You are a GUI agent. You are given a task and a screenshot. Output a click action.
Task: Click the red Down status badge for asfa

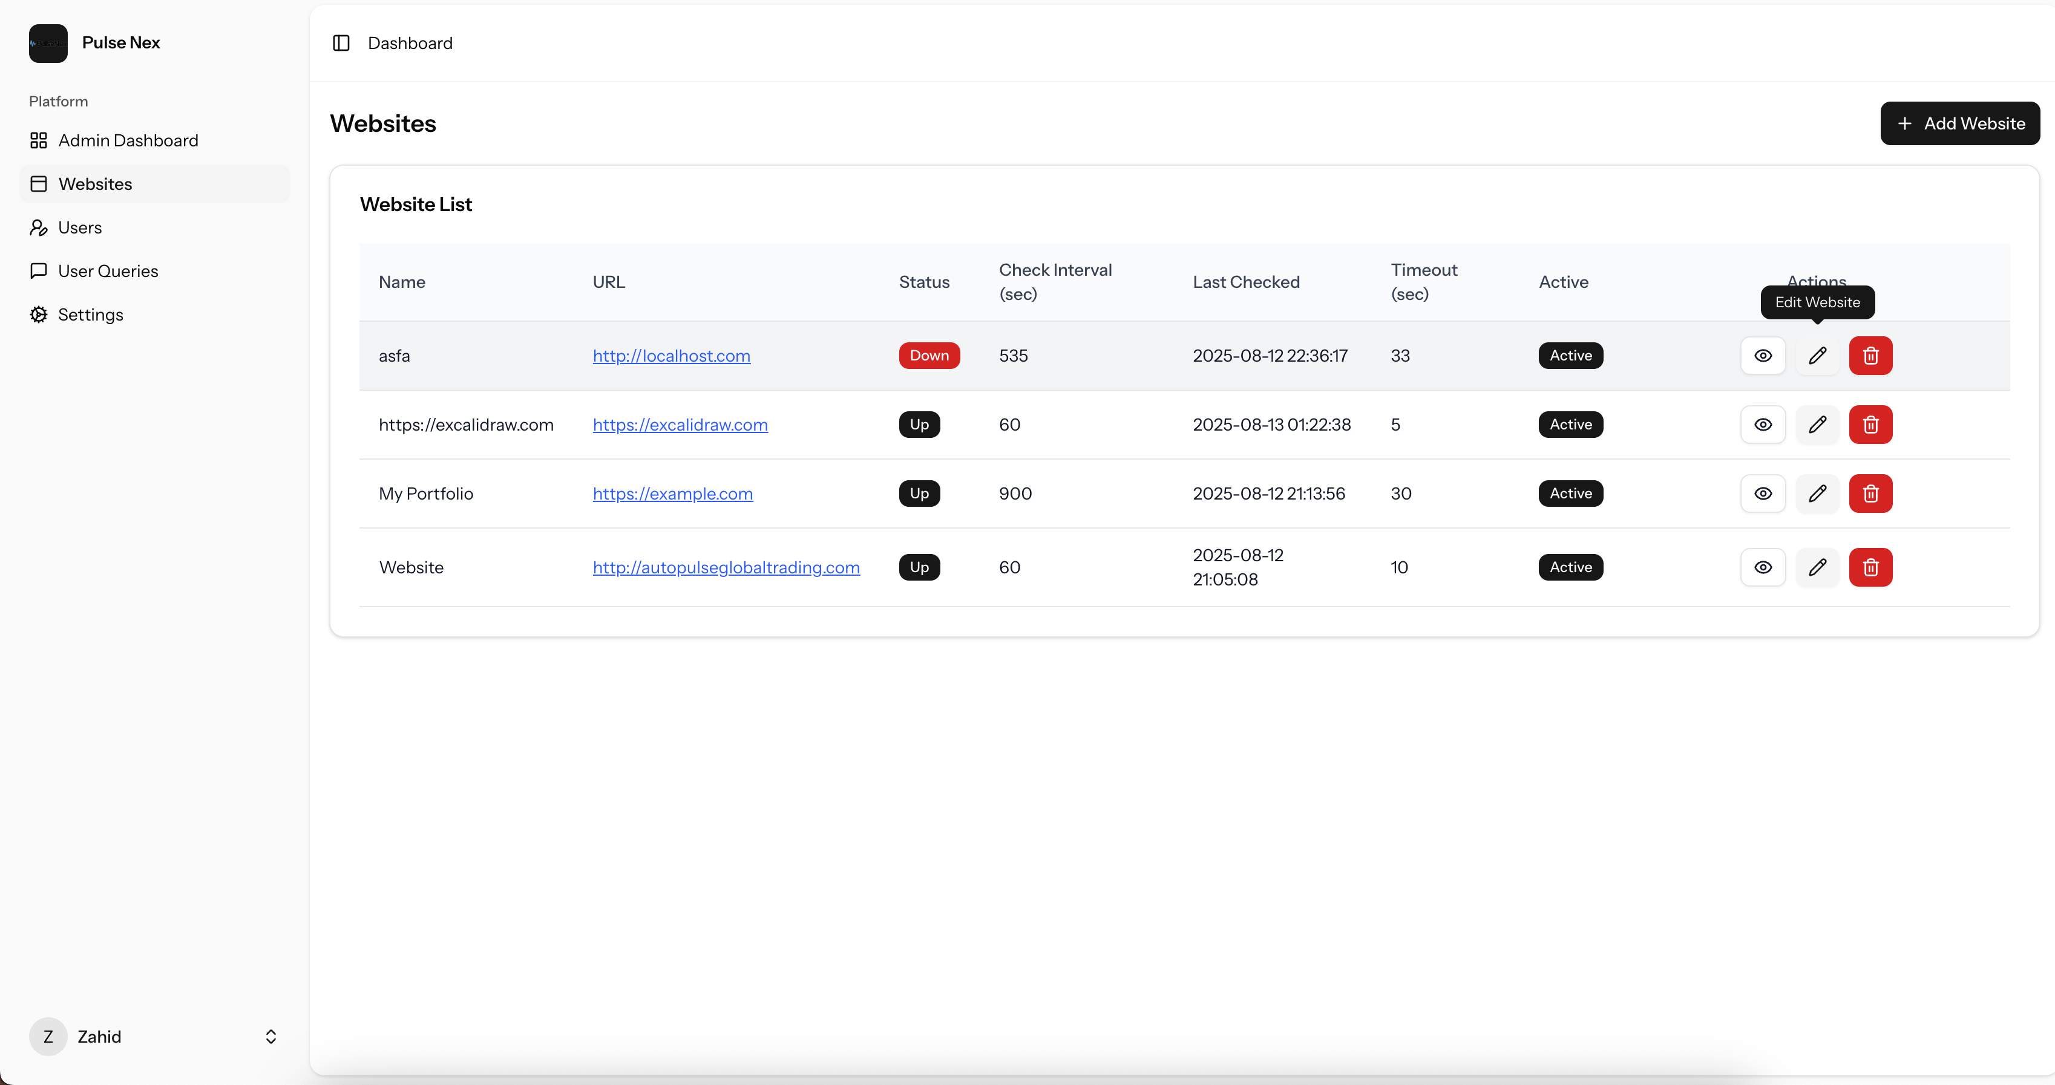pos(929,356)
